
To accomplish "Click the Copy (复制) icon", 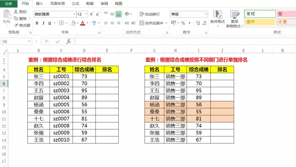I will (x=16, y=18).
